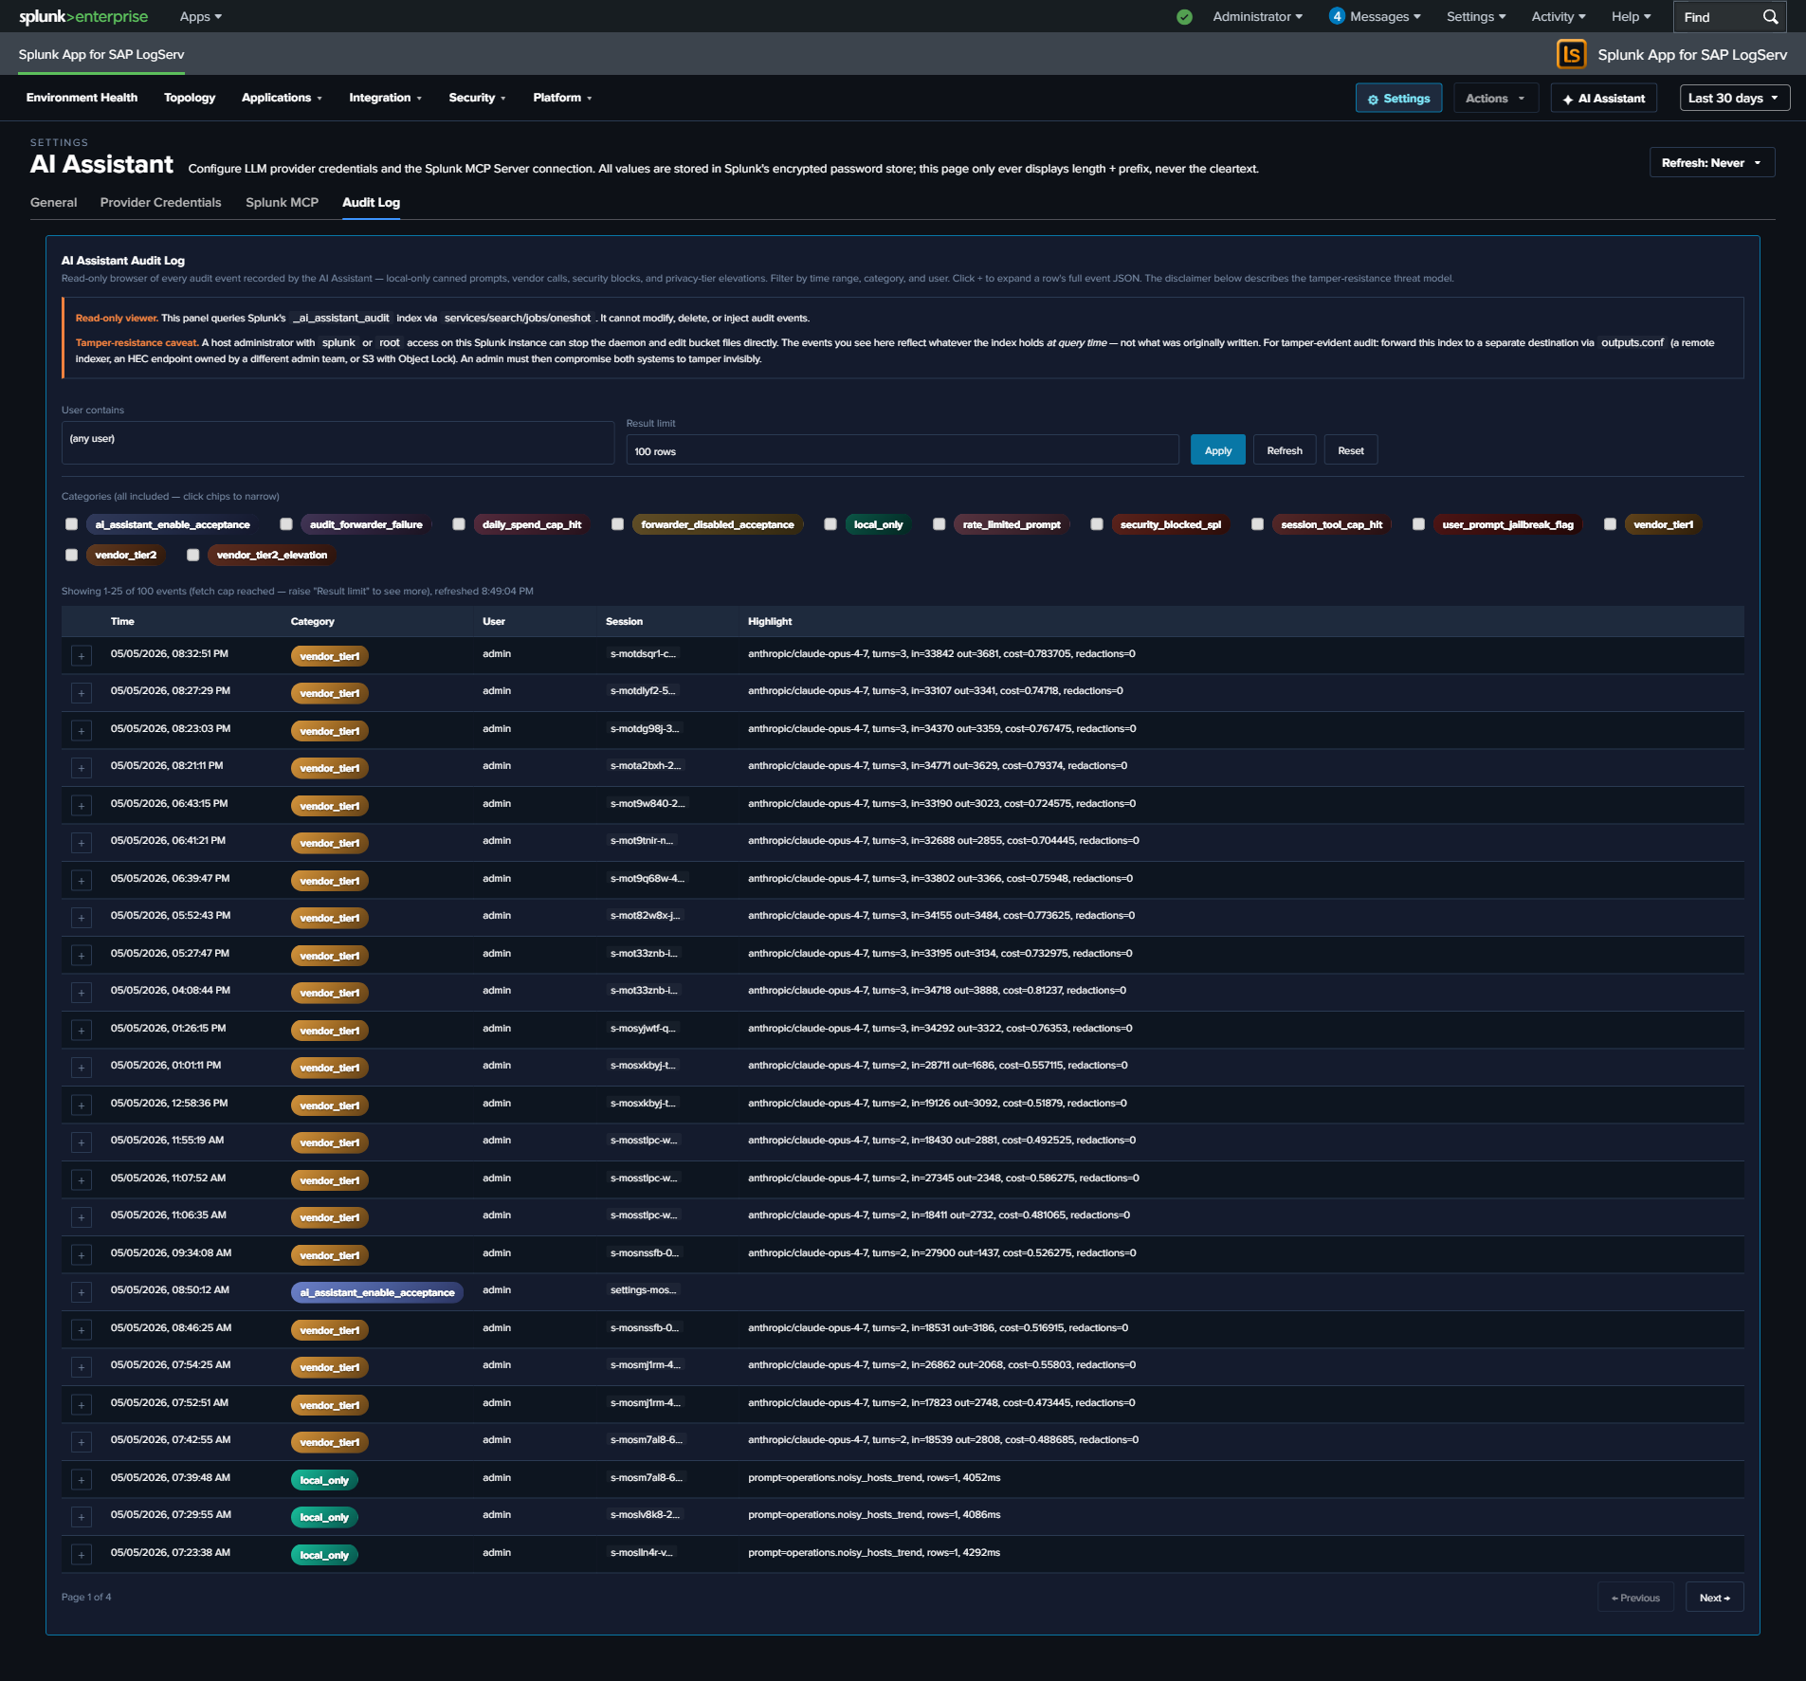Toggle the local_only category checkbox
Viewport: 1806px width, 1681px height.
pos(830,524)
